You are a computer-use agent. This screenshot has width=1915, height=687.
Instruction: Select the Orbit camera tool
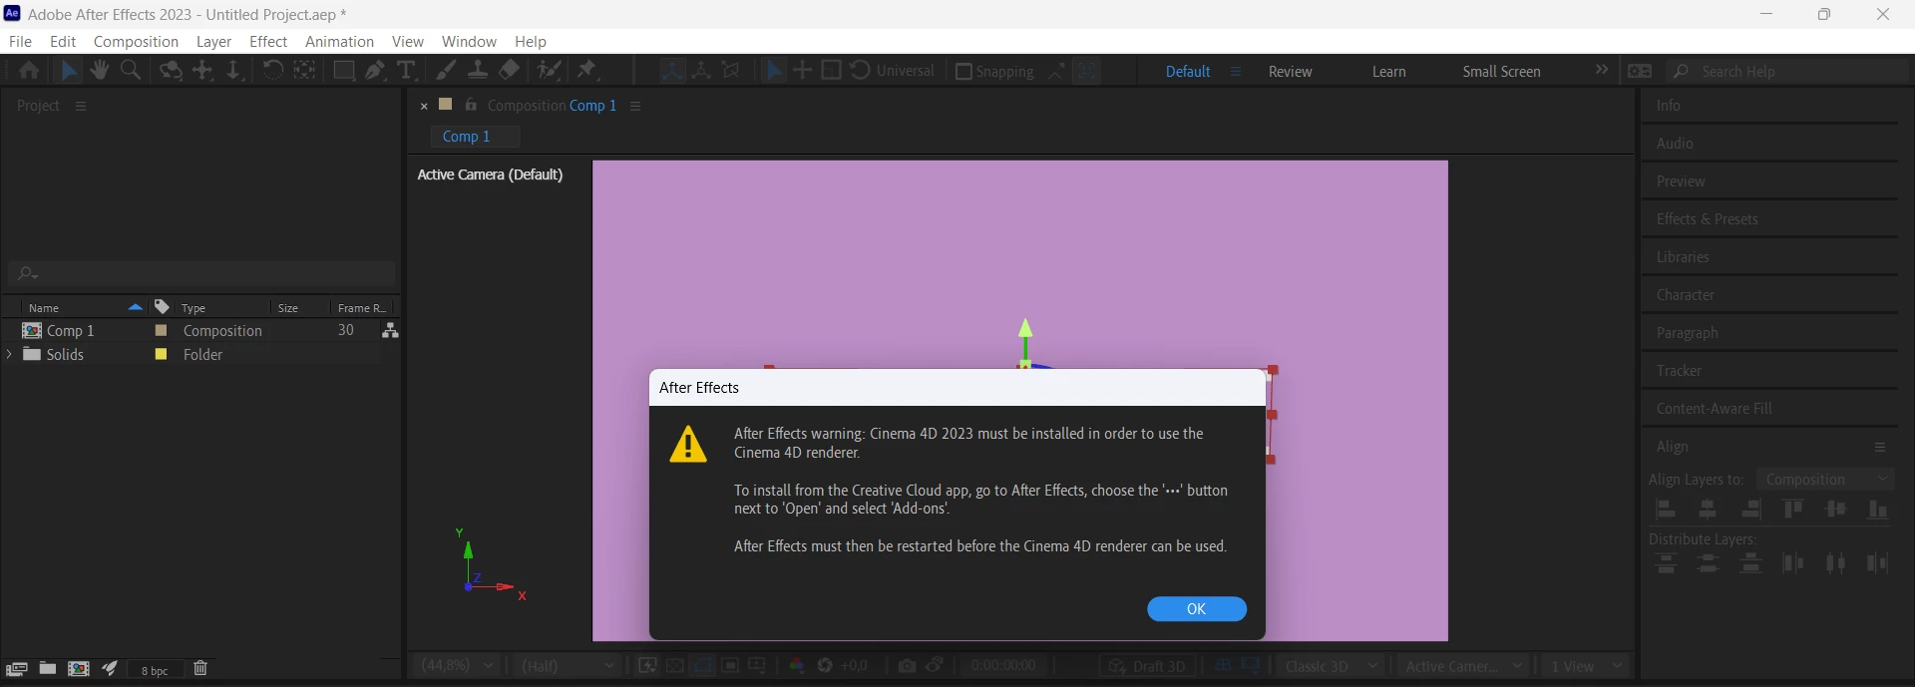point(172,71)
